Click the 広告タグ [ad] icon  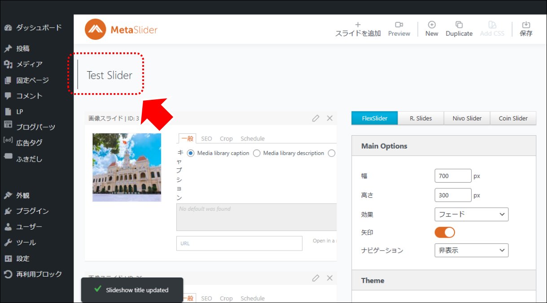tap(8, 140)
